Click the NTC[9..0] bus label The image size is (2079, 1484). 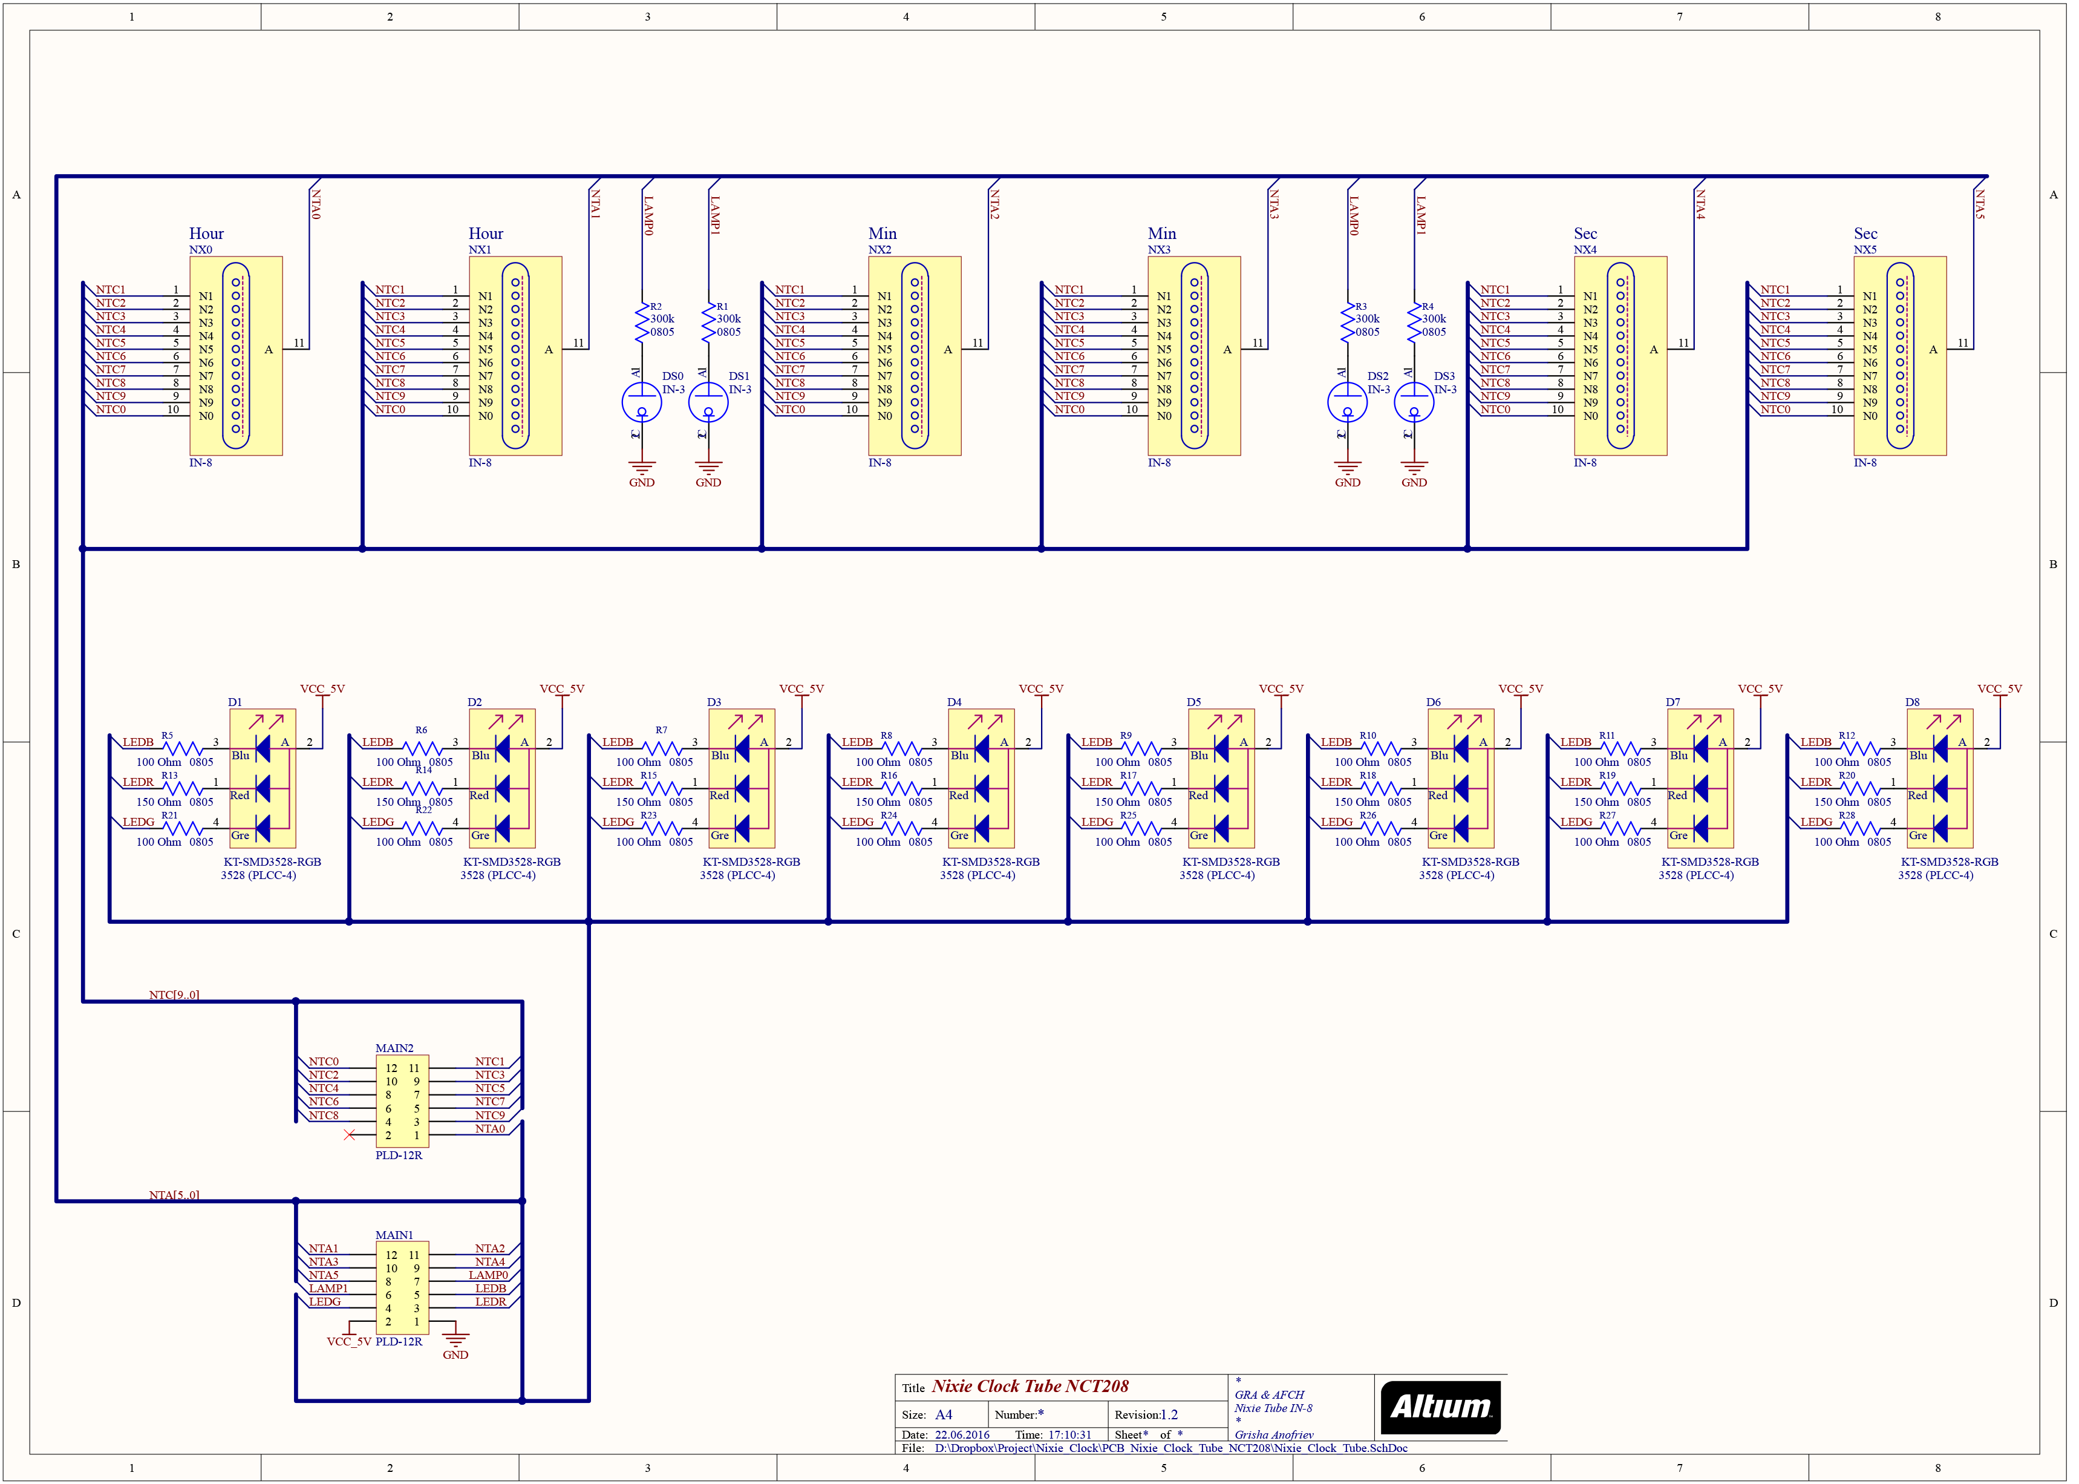(x=174, y=994)
